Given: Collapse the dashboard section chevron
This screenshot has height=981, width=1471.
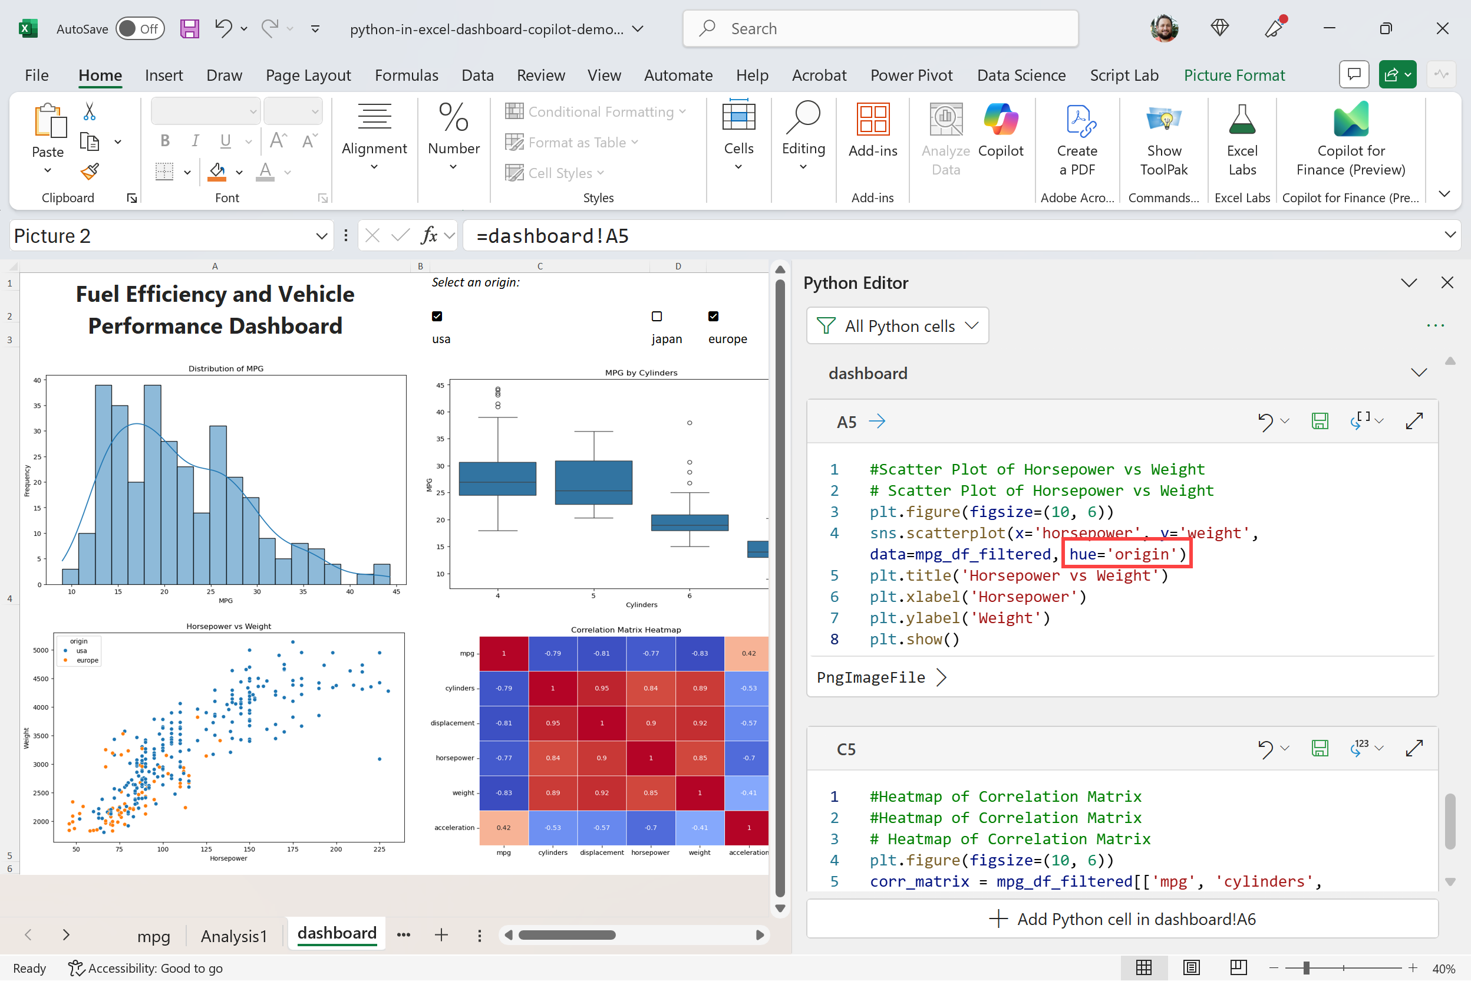Looking at the screenshot, I should 1419,373.
